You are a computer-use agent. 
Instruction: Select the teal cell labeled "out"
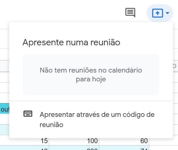coord(5,108)
